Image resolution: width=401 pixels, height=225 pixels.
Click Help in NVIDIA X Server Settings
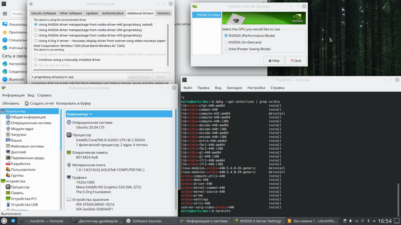tap(274, 61)
